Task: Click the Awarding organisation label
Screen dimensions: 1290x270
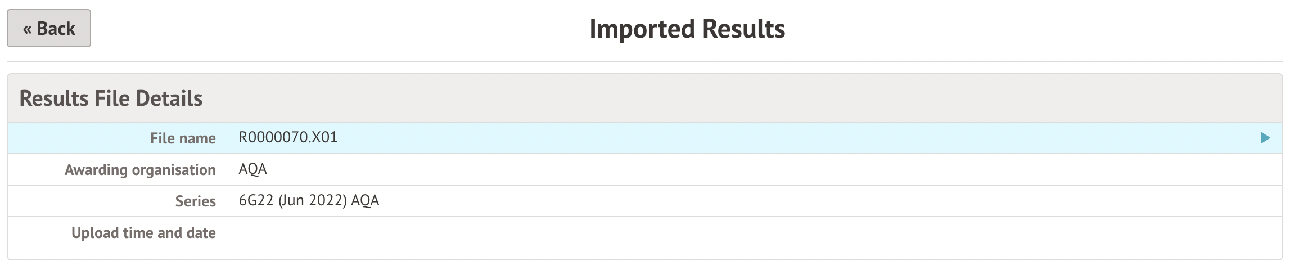Action: click(140, 170)
